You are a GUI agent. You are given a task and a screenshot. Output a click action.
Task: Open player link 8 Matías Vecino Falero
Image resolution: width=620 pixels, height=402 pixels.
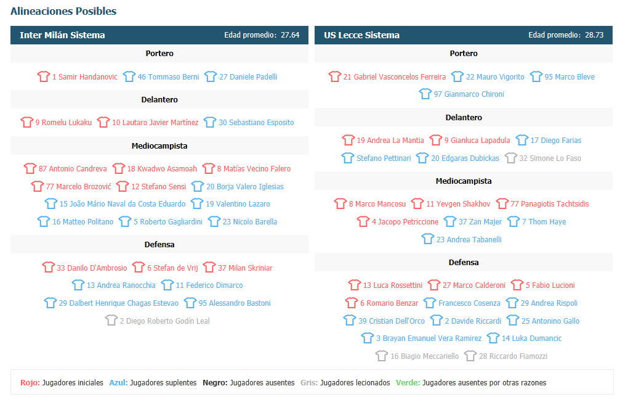[x=254, y=169]
